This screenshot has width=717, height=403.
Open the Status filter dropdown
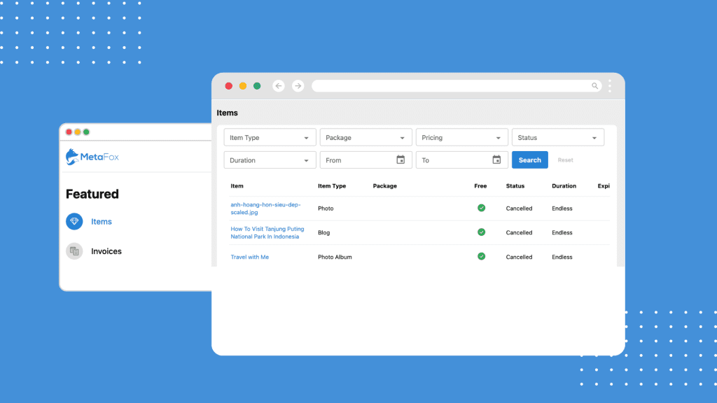pos(557,138)
